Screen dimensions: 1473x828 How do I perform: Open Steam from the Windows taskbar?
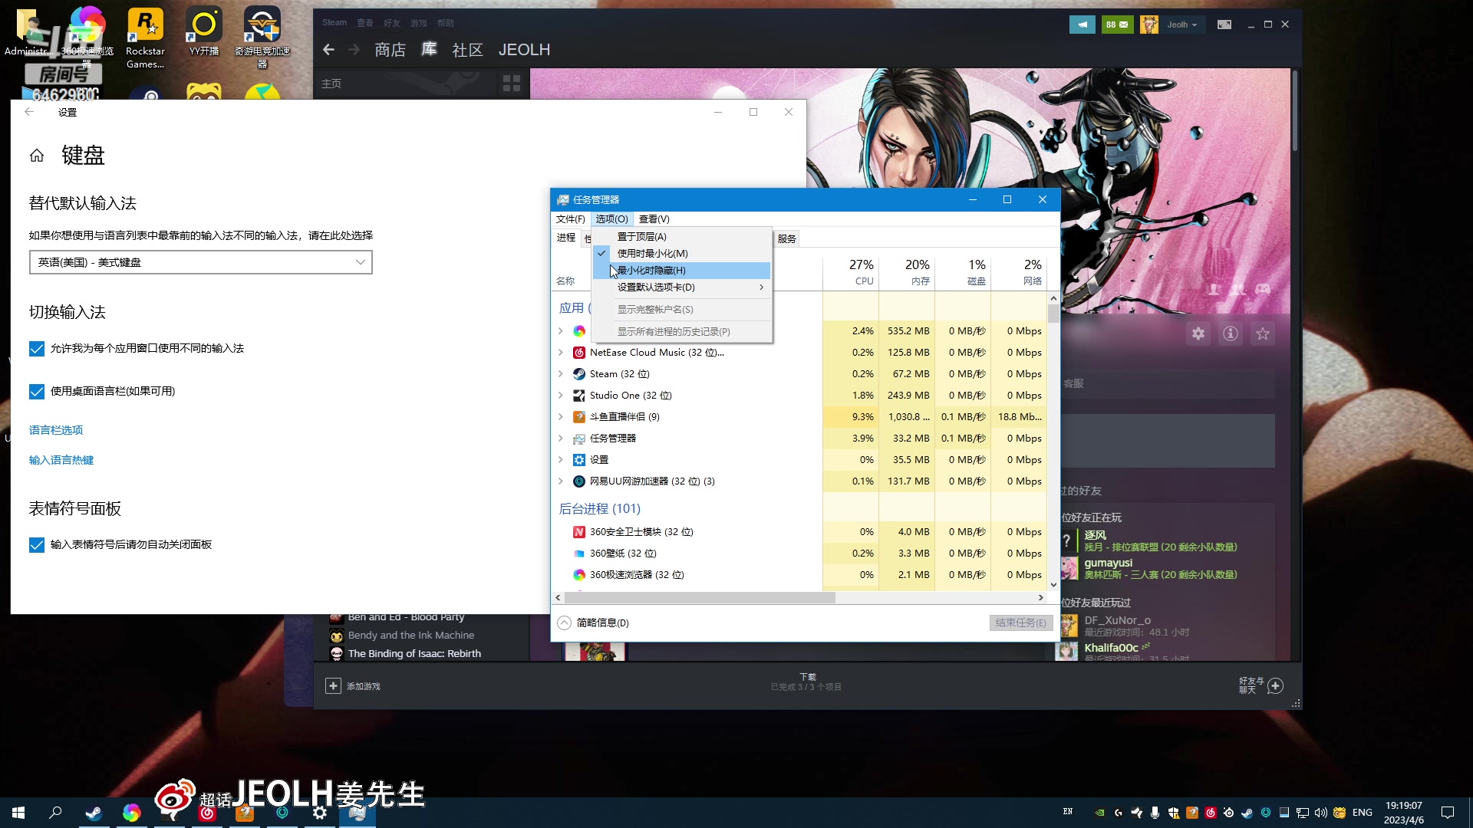94,813
